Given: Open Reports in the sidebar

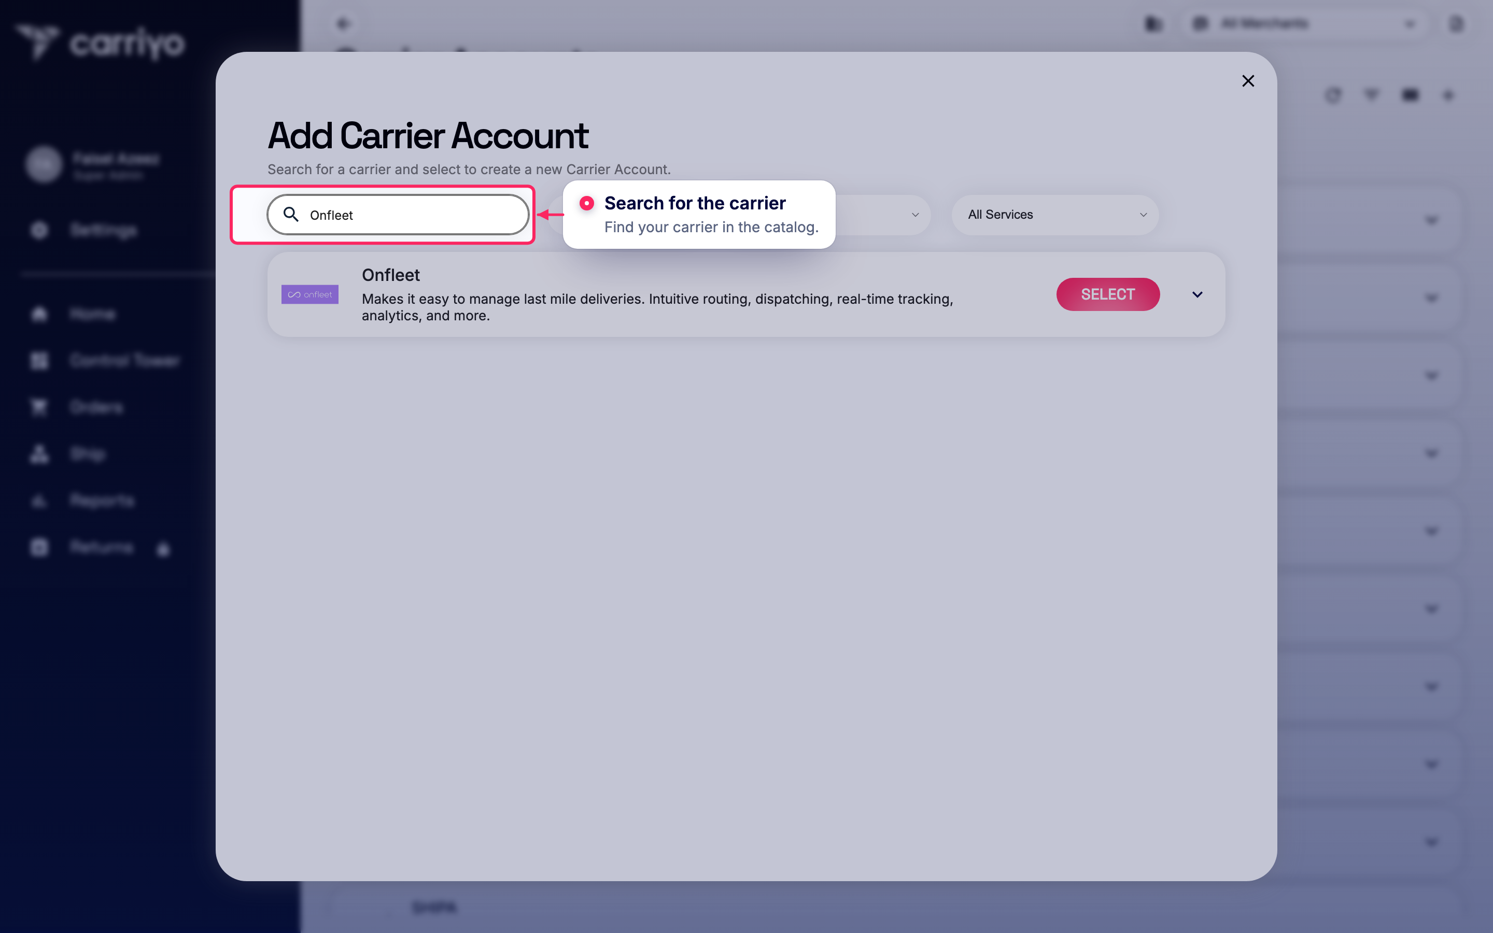Looking at the screenshot, I should pos(102,500).
